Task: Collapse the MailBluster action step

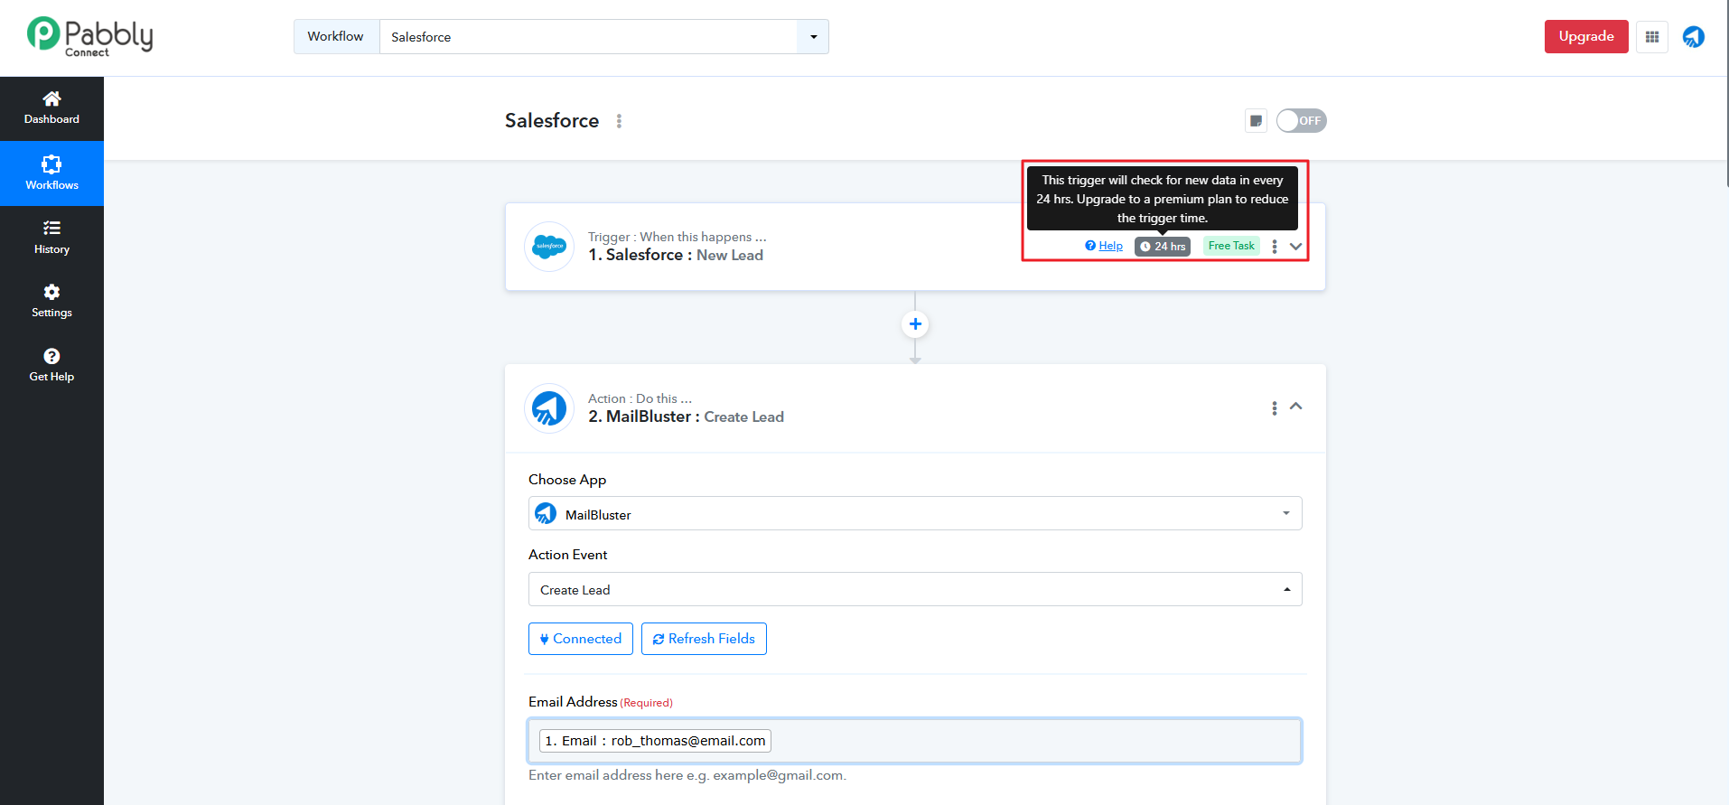Action: [1295, 407]
